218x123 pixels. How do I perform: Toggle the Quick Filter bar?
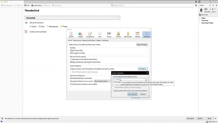click(56, 6)
